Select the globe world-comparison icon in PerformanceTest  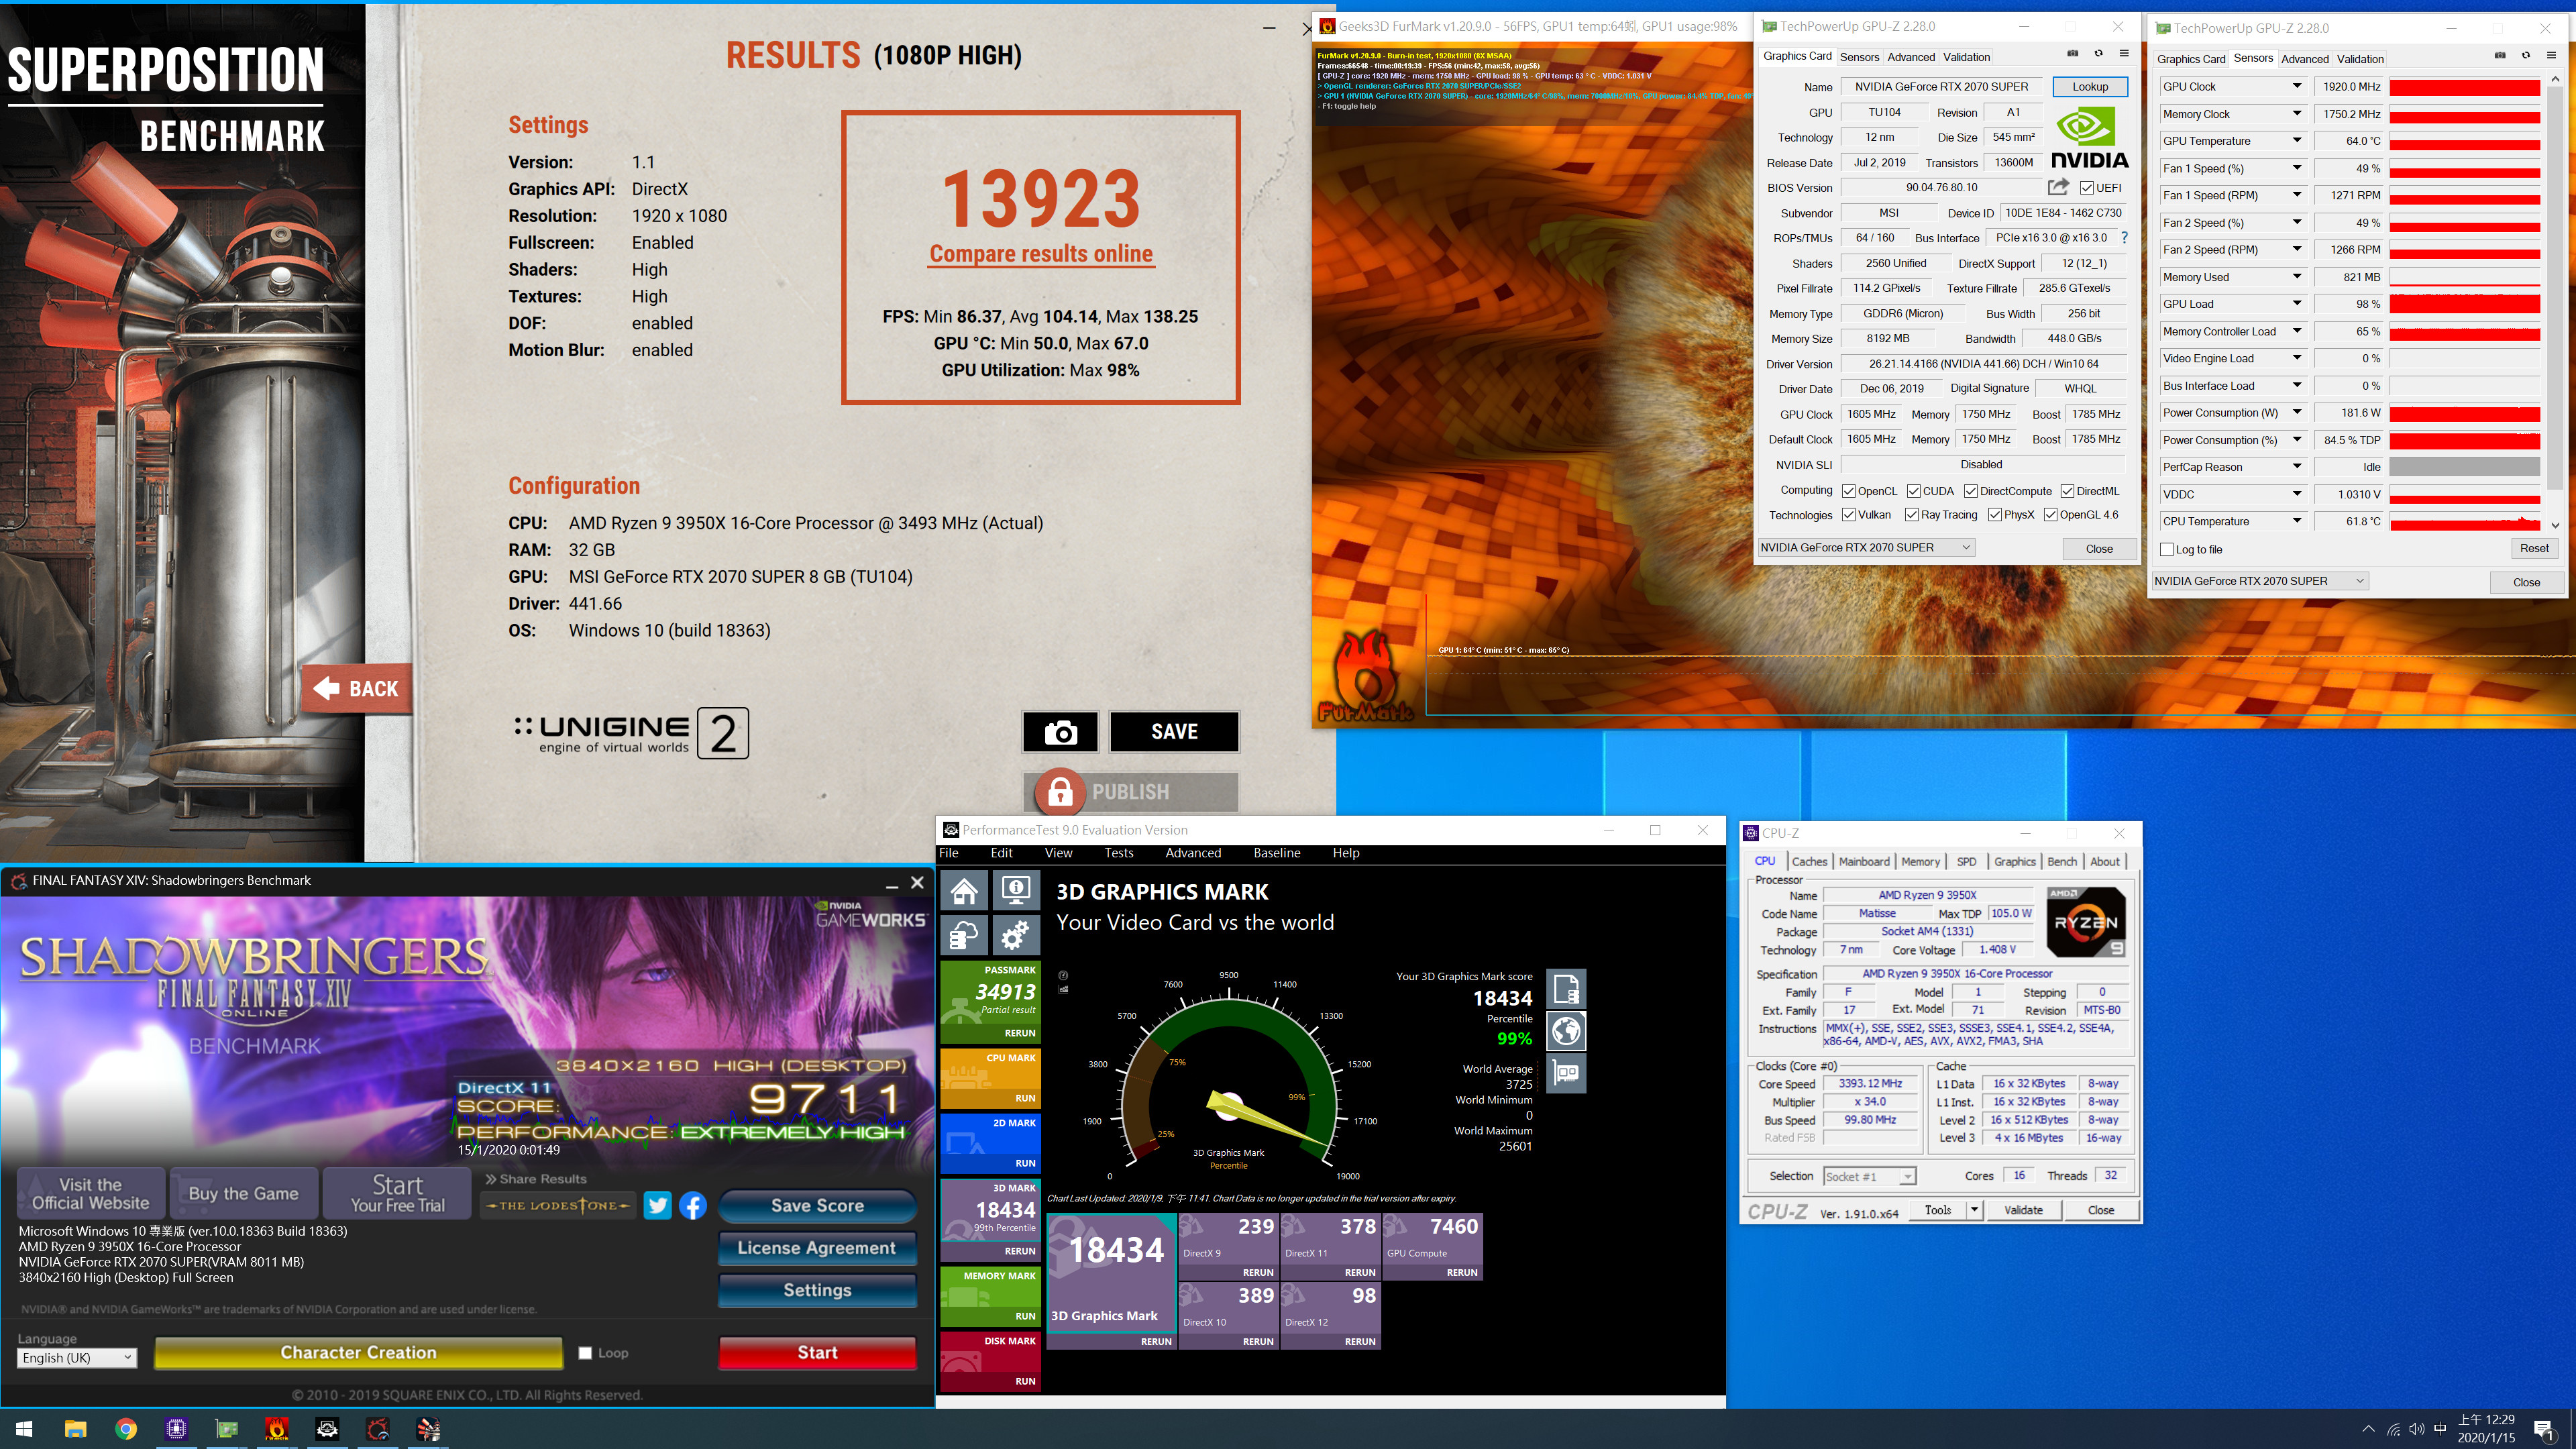(x=1566, y=1031)
